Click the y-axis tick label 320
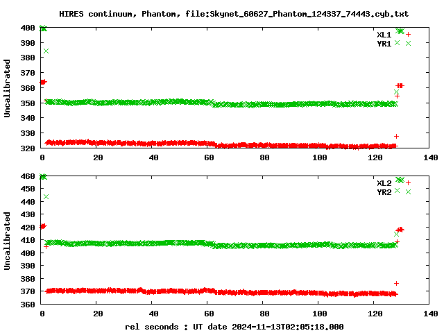The image size is (444, 333). pos(28,148)
